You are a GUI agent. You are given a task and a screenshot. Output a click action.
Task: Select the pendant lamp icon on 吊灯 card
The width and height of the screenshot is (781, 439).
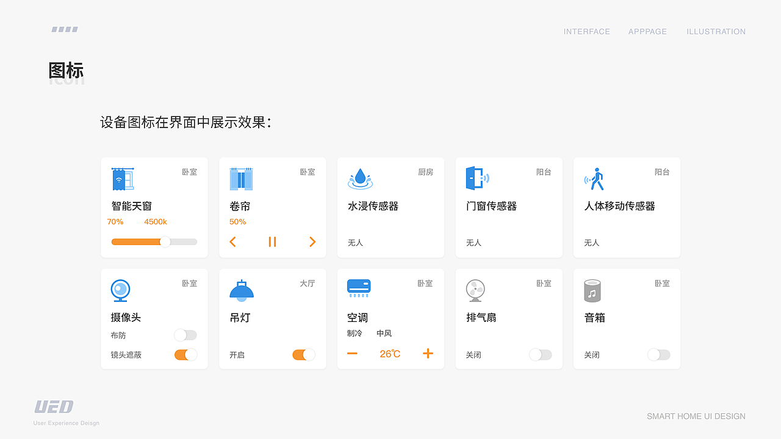coord(241,290)
